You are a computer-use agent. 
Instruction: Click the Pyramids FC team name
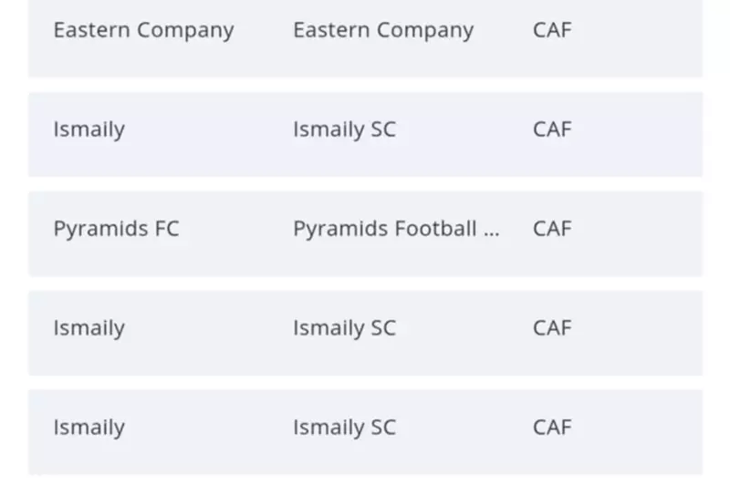[117, 229]
